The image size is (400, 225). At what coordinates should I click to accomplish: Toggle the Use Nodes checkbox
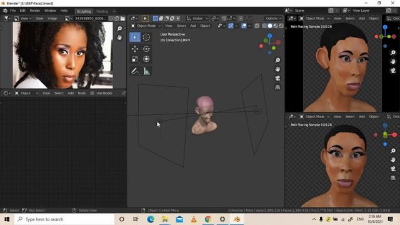click(92, 93)
